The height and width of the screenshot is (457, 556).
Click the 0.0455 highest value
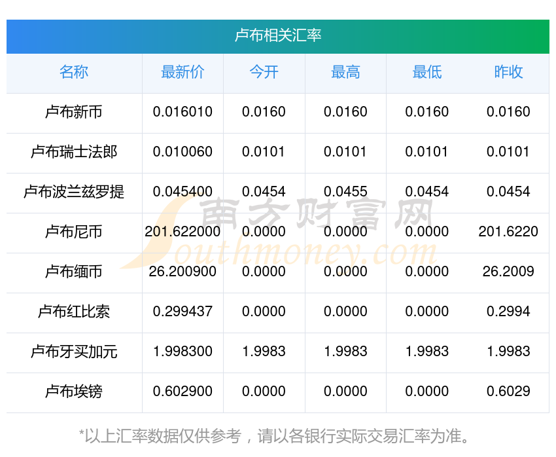click(345, 192)
